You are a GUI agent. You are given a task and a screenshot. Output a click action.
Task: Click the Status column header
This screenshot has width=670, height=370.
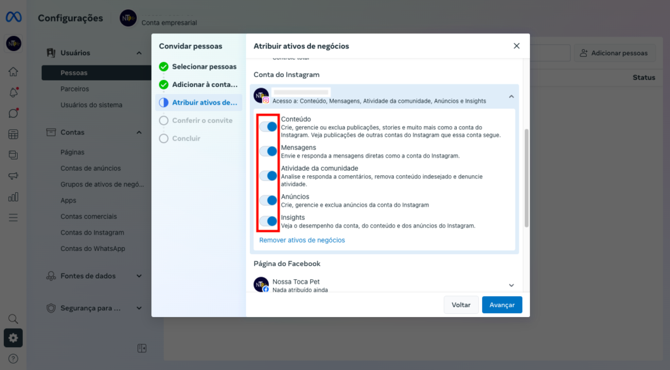[644, 77]
